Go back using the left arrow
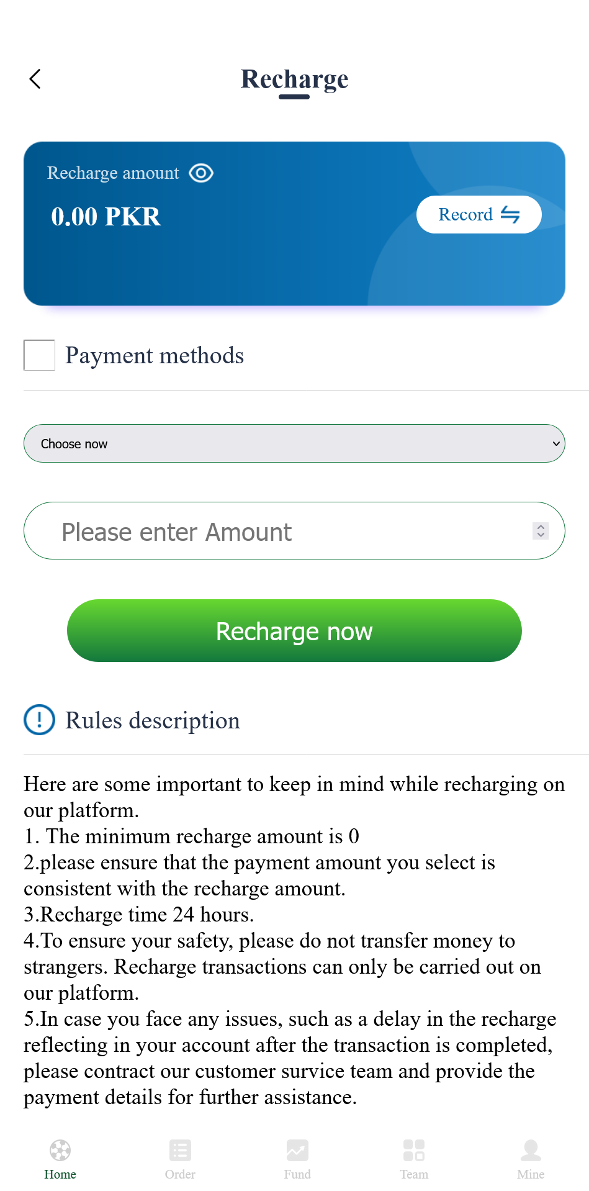Screen dimensions: 589x1191 click(x=35, y=79)
